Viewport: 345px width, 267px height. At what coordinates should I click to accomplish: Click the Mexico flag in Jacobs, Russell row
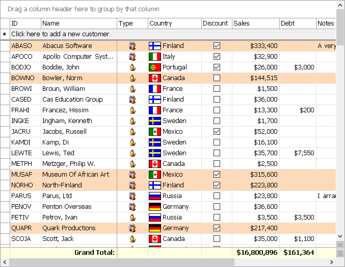coord(154,132)
